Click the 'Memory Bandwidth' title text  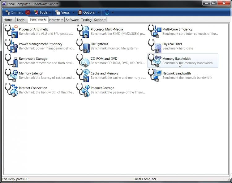[176, 58]
